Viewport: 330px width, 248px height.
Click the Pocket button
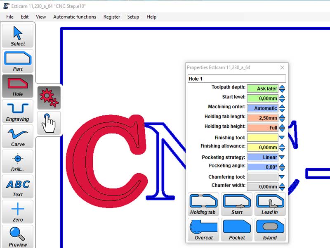tap(237, 230)
